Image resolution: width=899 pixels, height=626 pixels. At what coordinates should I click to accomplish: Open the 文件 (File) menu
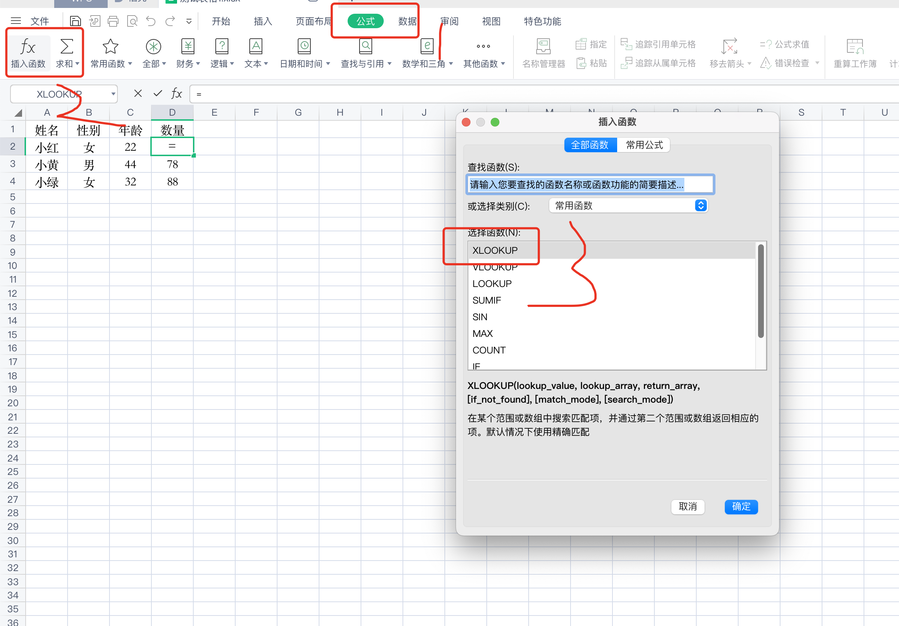coord(40,21)
